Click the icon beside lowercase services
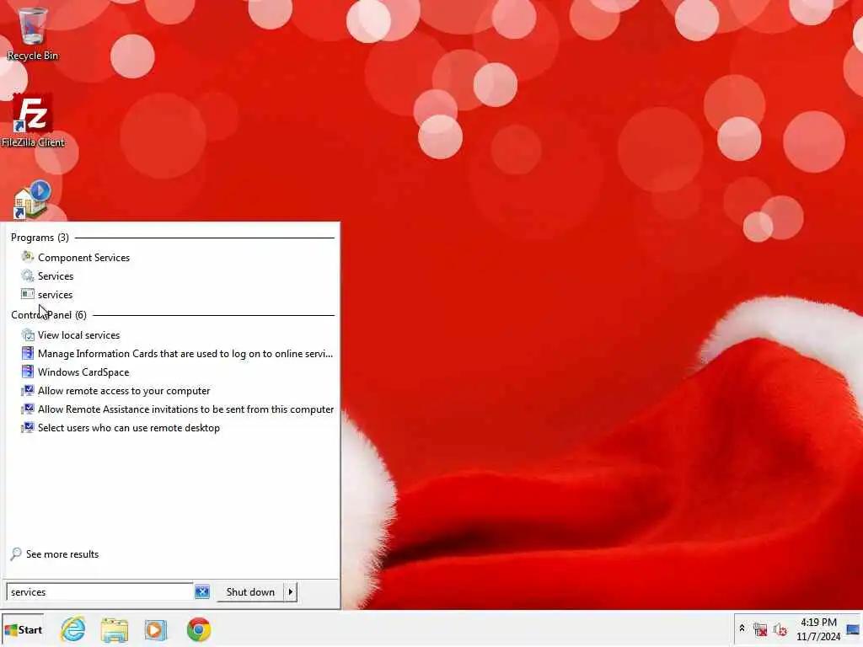The width and height of the screenshot is (863, 647). pyautogui.click(x=28, y=294)
